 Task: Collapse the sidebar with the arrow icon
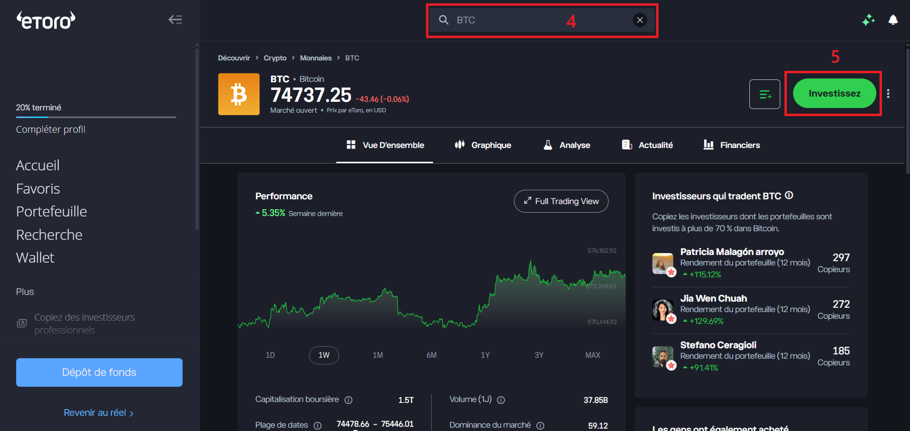tap(175, 20)
